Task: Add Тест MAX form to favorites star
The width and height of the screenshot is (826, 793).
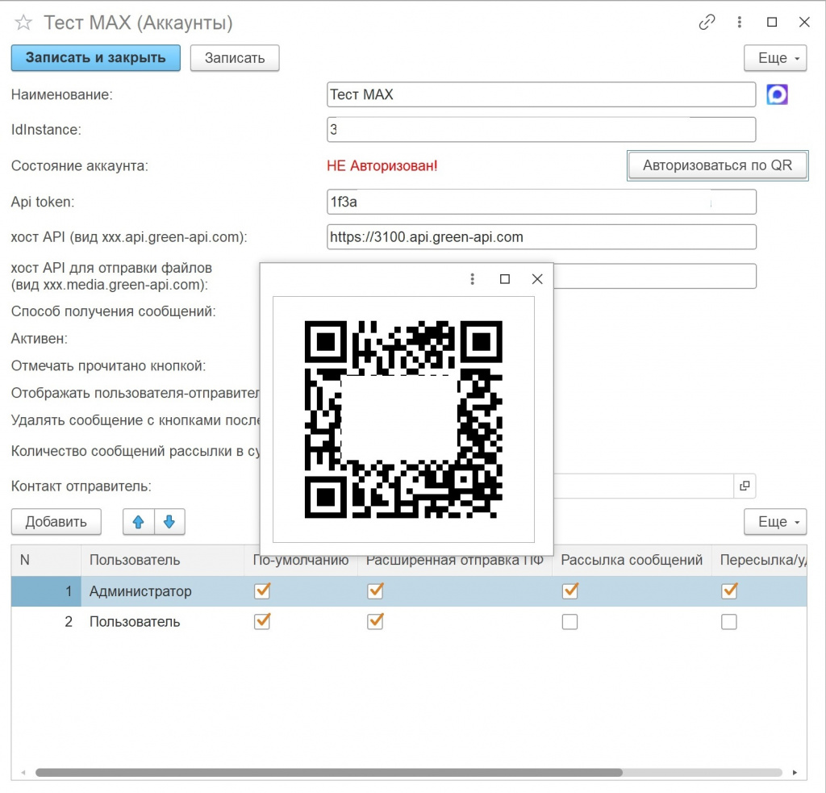Action: (x=23, y=23)
